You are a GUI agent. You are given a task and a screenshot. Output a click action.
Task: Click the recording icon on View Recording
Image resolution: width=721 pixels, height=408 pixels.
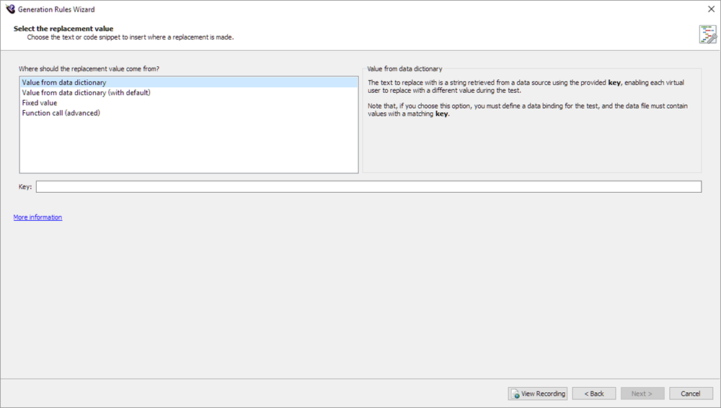pos(515,394)
